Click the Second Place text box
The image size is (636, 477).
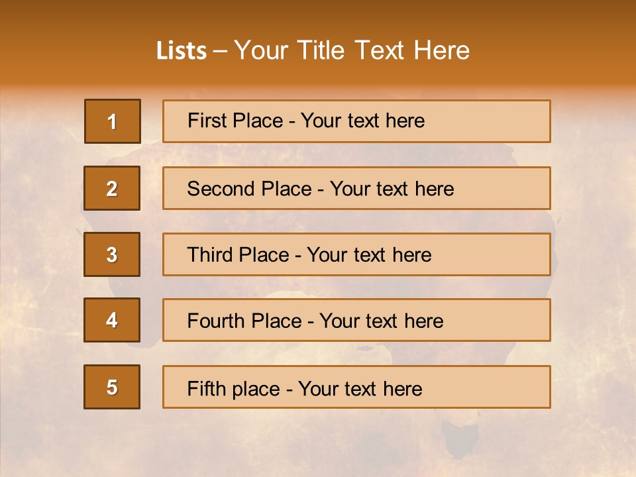(356, 188)
